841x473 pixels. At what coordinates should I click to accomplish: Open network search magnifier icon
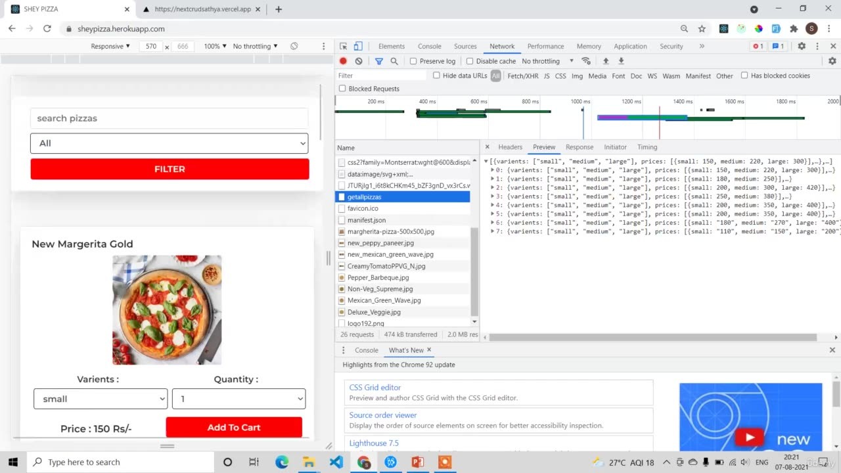(394, 61)
